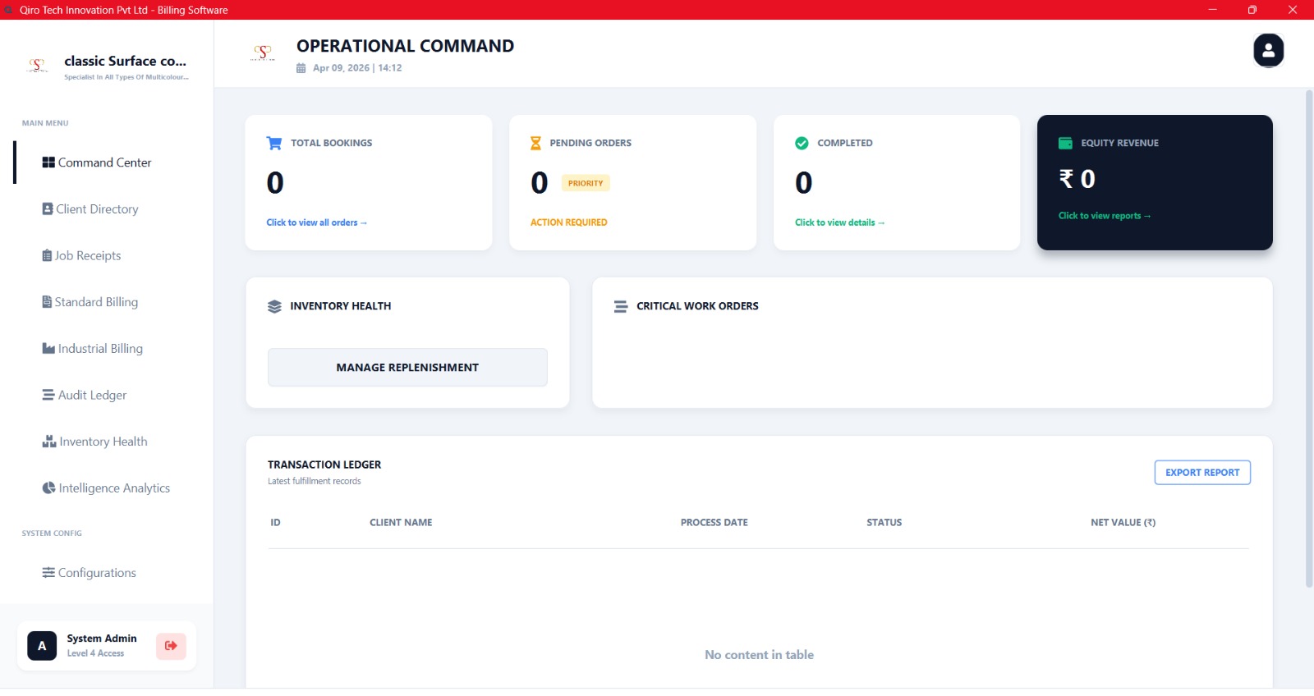This screenshot has height=696, width=1314.
Task: Click the Audit Ledger lines icon
Action: pos(48,395)
